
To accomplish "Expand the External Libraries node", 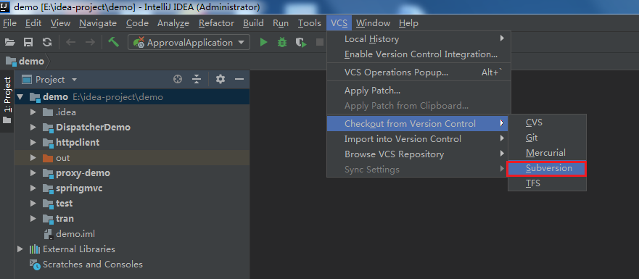I will (20, 249).
